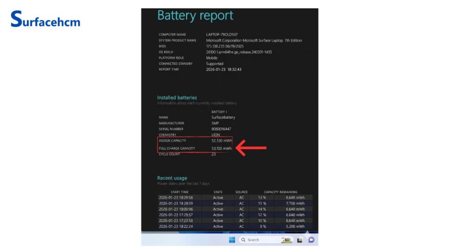Click AC source in the 18:00:06 row
Viewport: 475px width, 249px height.
point(241,209)
